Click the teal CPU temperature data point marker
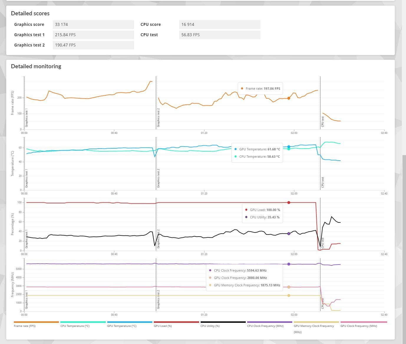Viewport: 406px width, 344px height. click(289, 149)
